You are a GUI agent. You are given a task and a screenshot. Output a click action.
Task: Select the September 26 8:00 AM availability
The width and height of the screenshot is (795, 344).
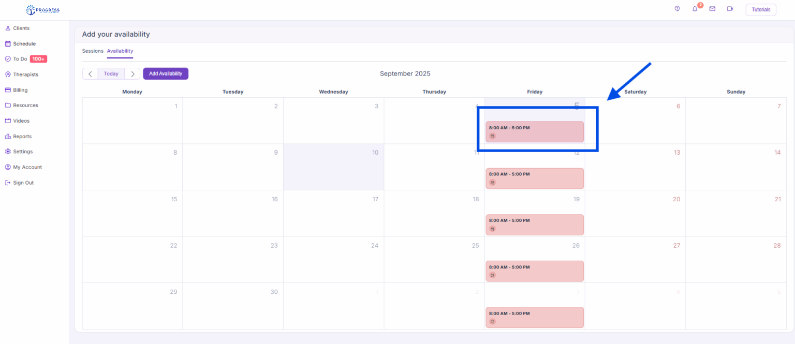pyautogui.click(x=534, y=271)
